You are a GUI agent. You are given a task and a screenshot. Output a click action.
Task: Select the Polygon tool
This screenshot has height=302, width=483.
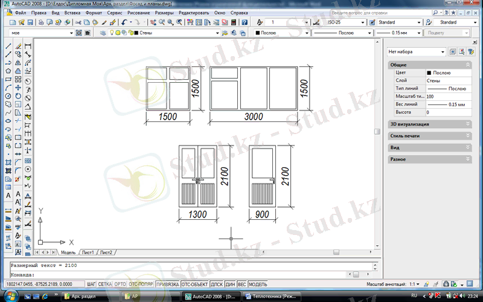tap(8, 71)
